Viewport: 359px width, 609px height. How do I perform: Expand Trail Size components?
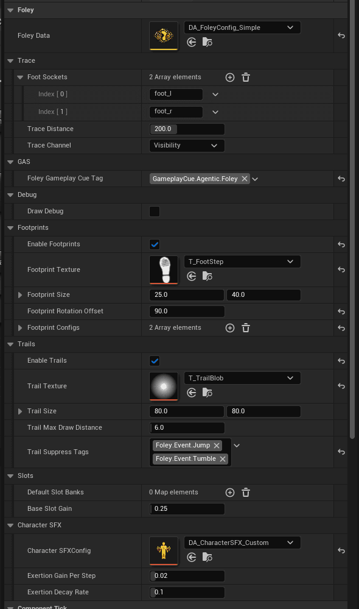pos(20,411)
